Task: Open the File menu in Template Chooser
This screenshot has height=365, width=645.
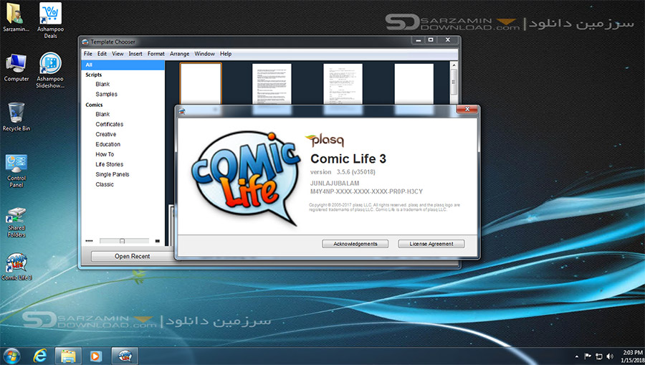Action: (88, 54)
